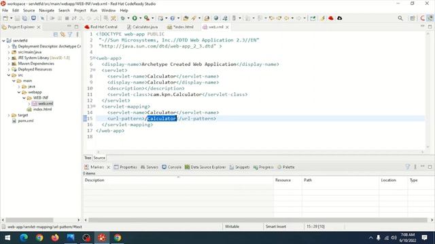Click Link with Editor icon in Project Explorer
The width and height of the screenshot is (435, 244).
63,35
